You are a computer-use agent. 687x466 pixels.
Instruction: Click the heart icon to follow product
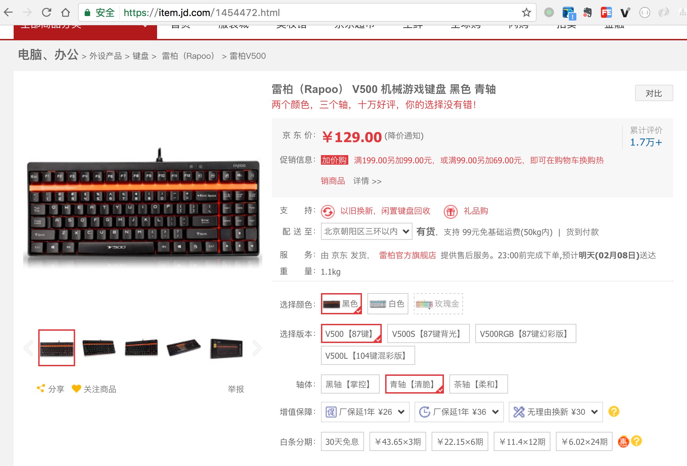click(76, 388)
